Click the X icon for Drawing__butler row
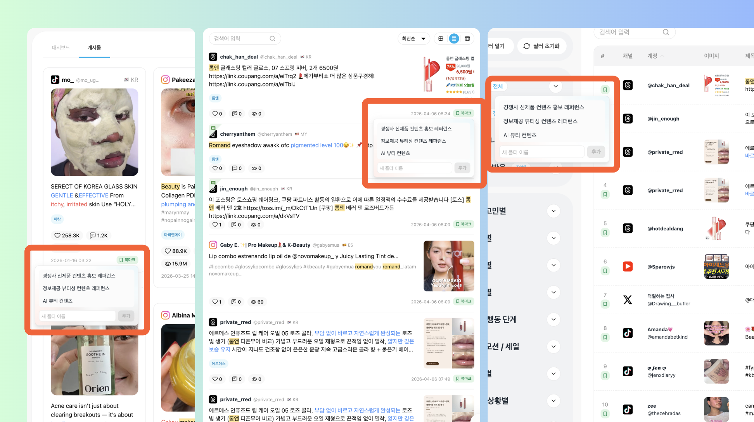This screenshot has height=422, width=754. (628, 299)
